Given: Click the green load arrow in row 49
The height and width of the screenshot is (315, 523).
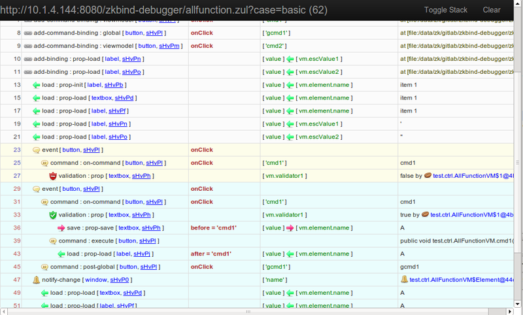Looking at the screenshot, I should [44, 293].
